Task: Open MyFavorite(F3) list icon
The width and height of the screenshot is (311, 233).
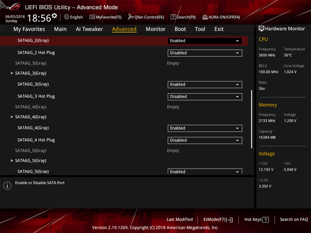Action: point(92,17)
